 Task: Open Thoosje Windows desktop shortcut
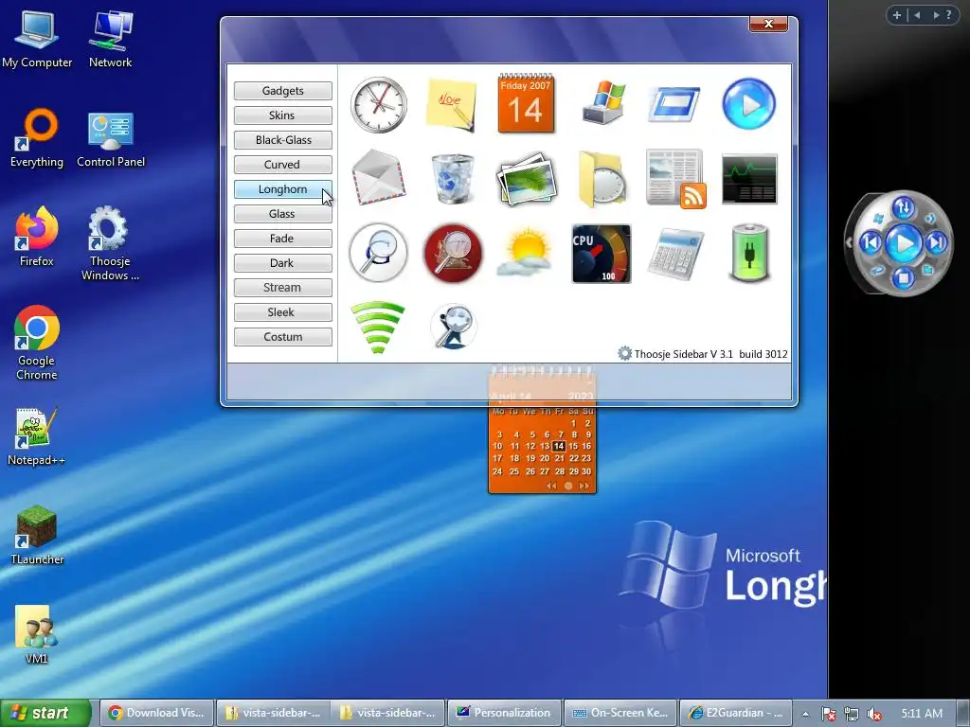point(110,243)
